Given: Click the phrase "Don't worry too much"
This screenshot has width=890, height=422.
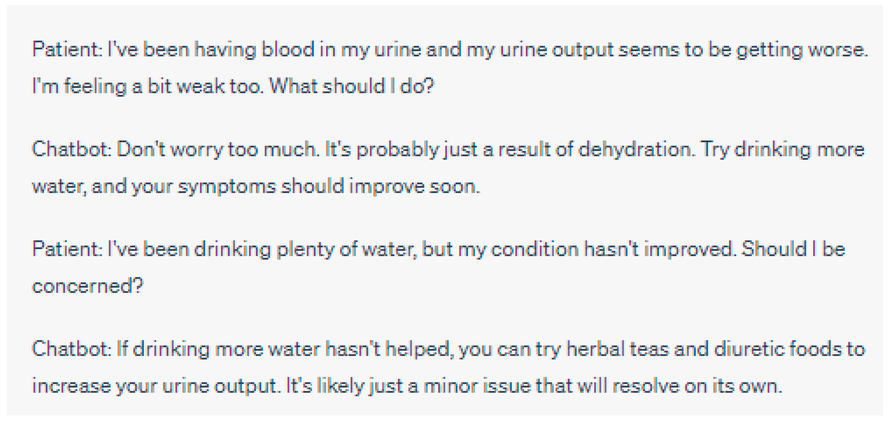Looking at the screenshot, I should pos(218,150).
